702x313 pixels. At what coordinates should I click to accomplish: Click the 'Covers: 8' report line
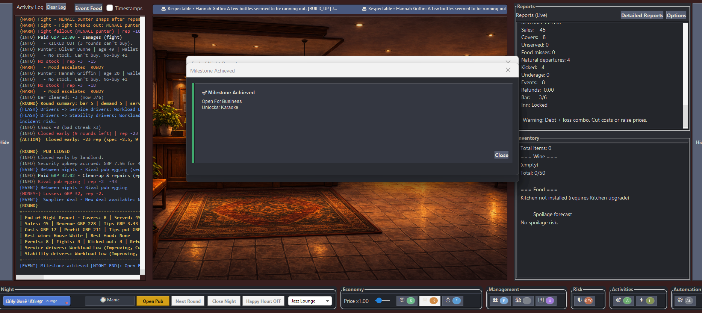click(533, 37)
